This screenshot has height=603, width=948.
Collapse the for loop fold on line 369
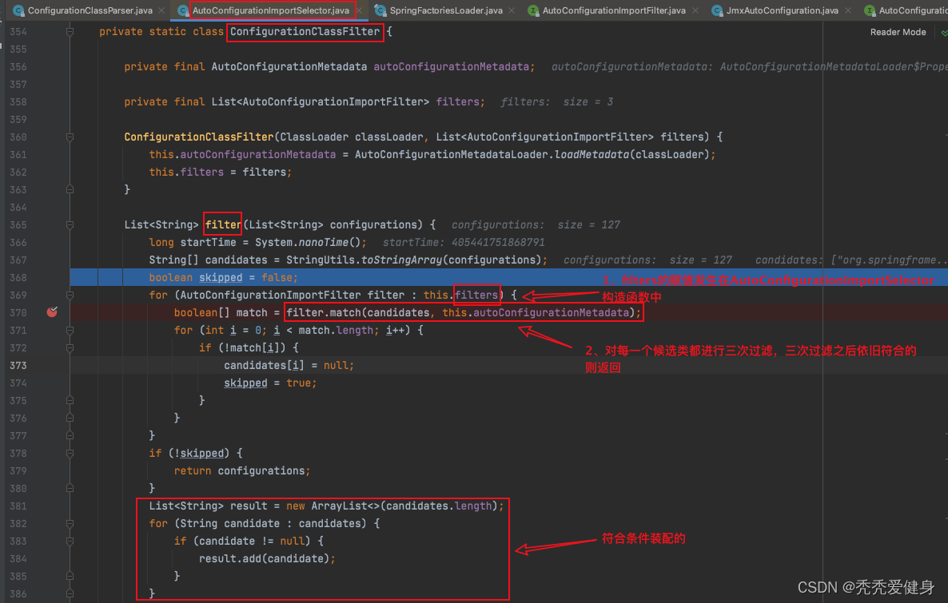click(70, 296)
